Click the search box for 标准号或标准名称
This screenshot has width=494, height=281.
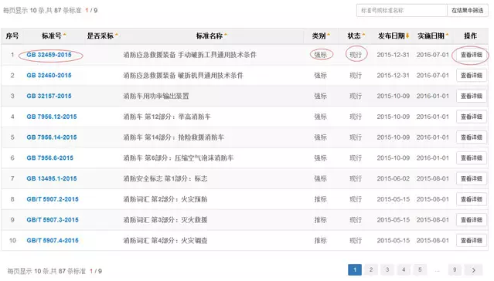[401, 10]
